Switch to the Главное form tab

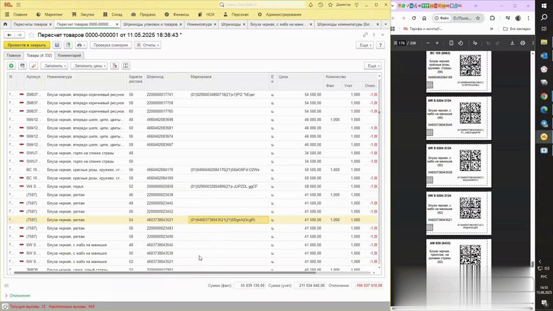pos(14,56)
